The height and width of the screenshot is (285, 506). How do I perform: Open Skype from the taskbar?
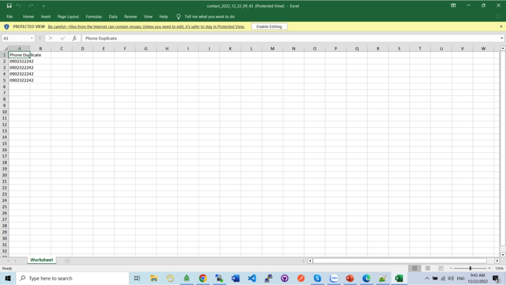coord(317,279)
